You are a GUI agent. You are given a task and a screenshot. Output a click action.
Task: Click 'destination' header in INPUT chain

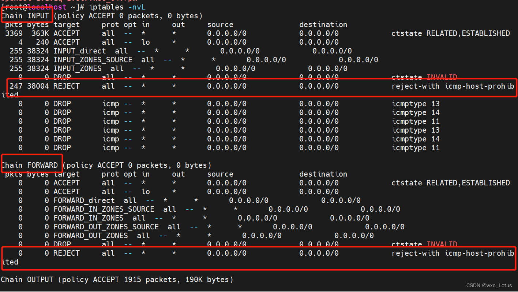[323, 25]
